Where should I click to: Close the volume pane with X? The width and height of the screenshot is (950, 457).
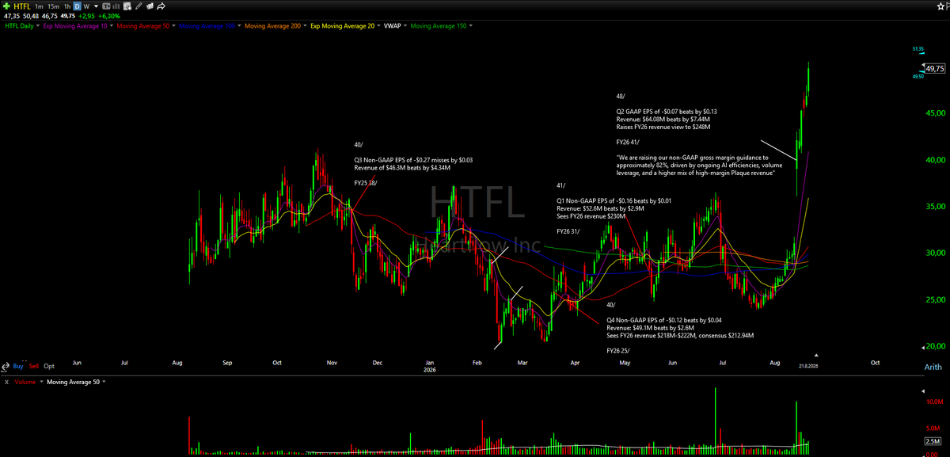(x=6, y=382)
